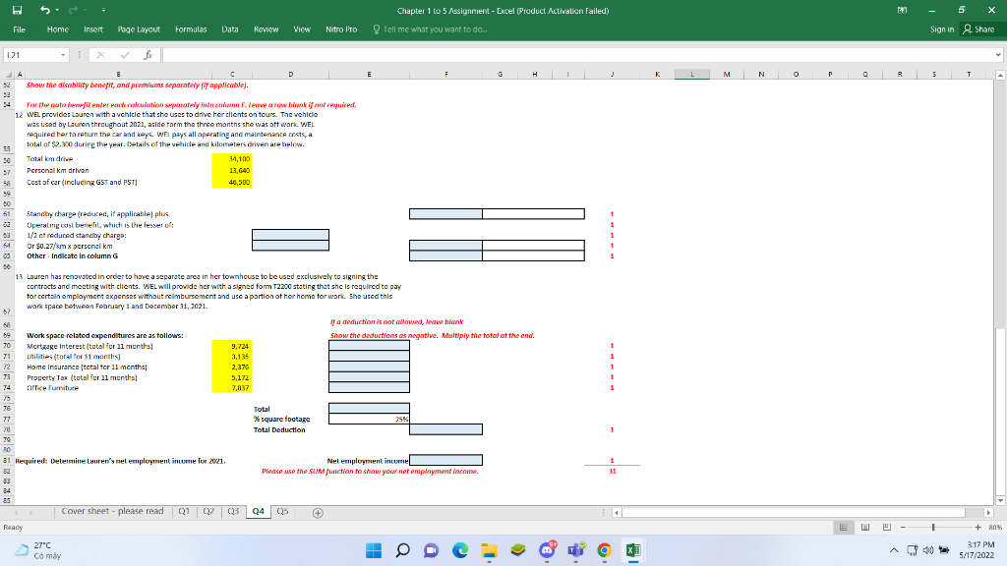Open the View ribbon tab
Screen dimensions: 1007x566
(302, 29)
